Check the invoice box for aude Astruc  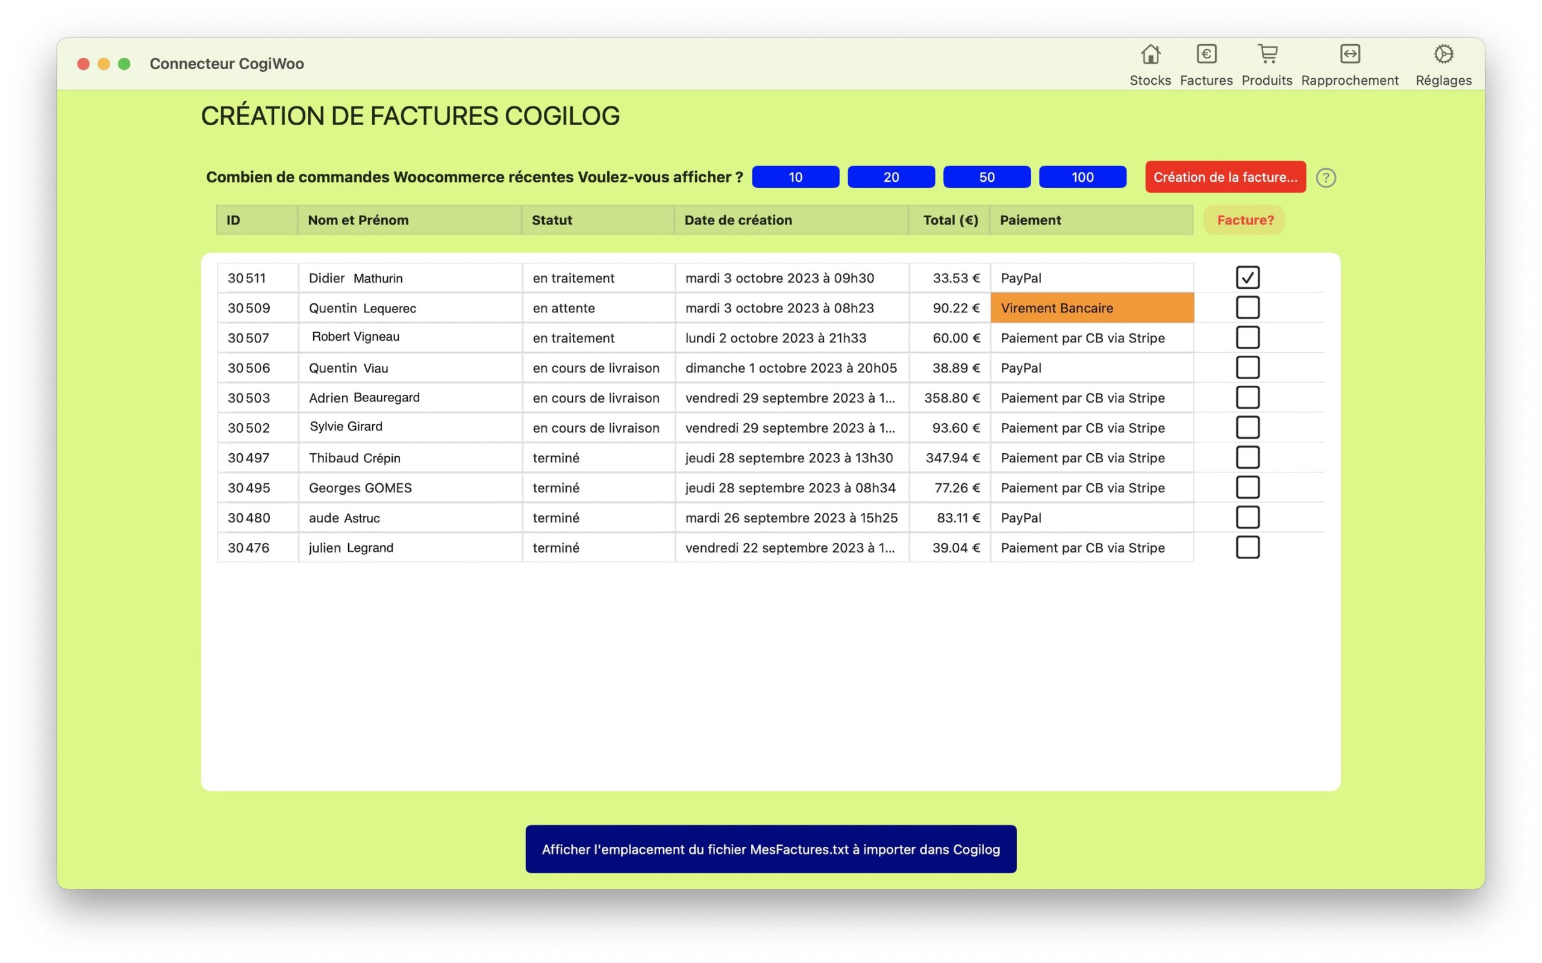tap(1247, 517)
